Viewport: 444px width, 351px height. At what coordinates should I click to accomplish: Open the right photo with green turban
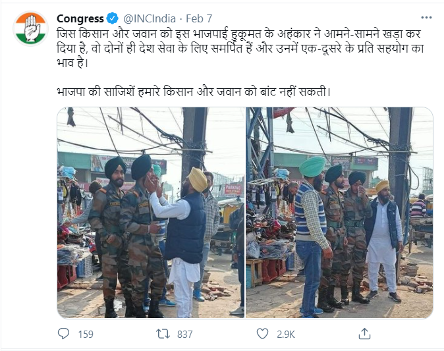pos(339,213)
